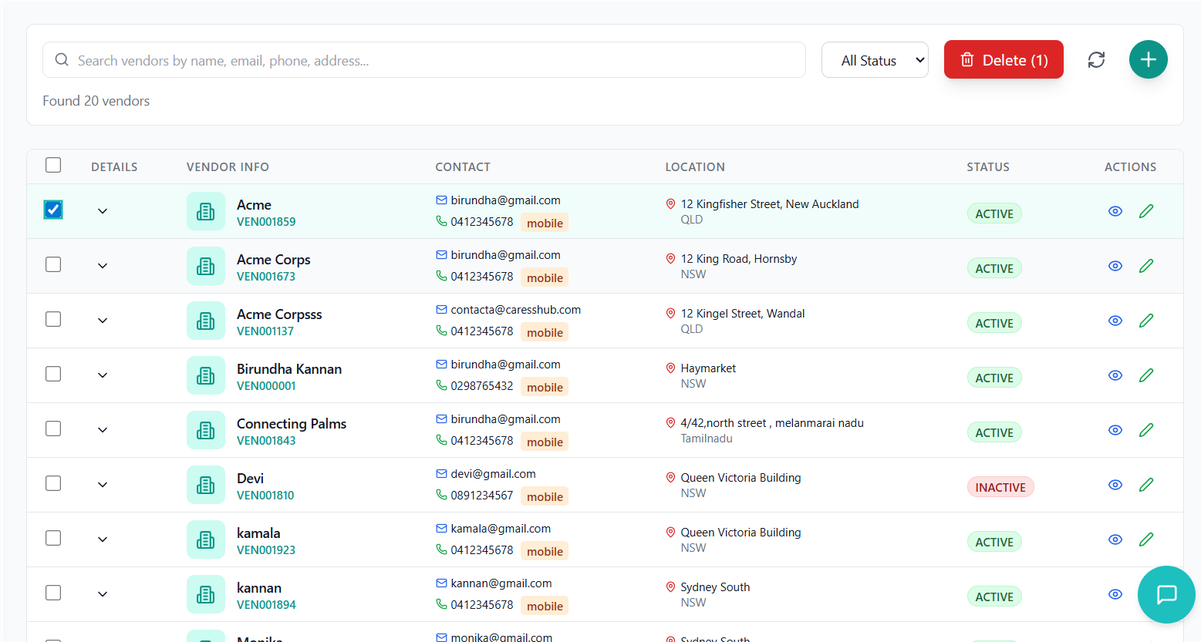Edit the kannan vendor using the pencil icon

click(1146, 593)
